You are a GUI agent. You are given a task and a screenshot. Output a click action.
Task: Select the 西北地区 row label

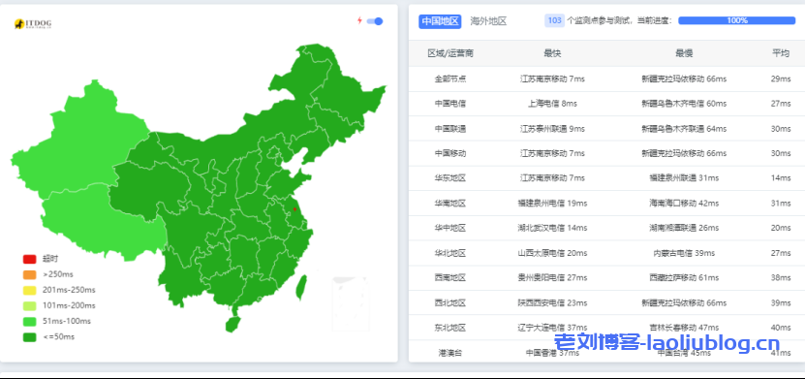point(450,303)
